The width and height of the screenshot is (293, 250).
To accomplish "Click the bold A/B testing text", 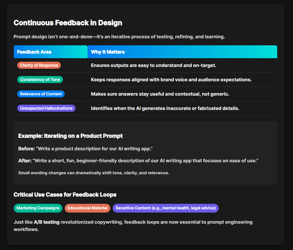I will pyautogui.click(x=47, y=222).
